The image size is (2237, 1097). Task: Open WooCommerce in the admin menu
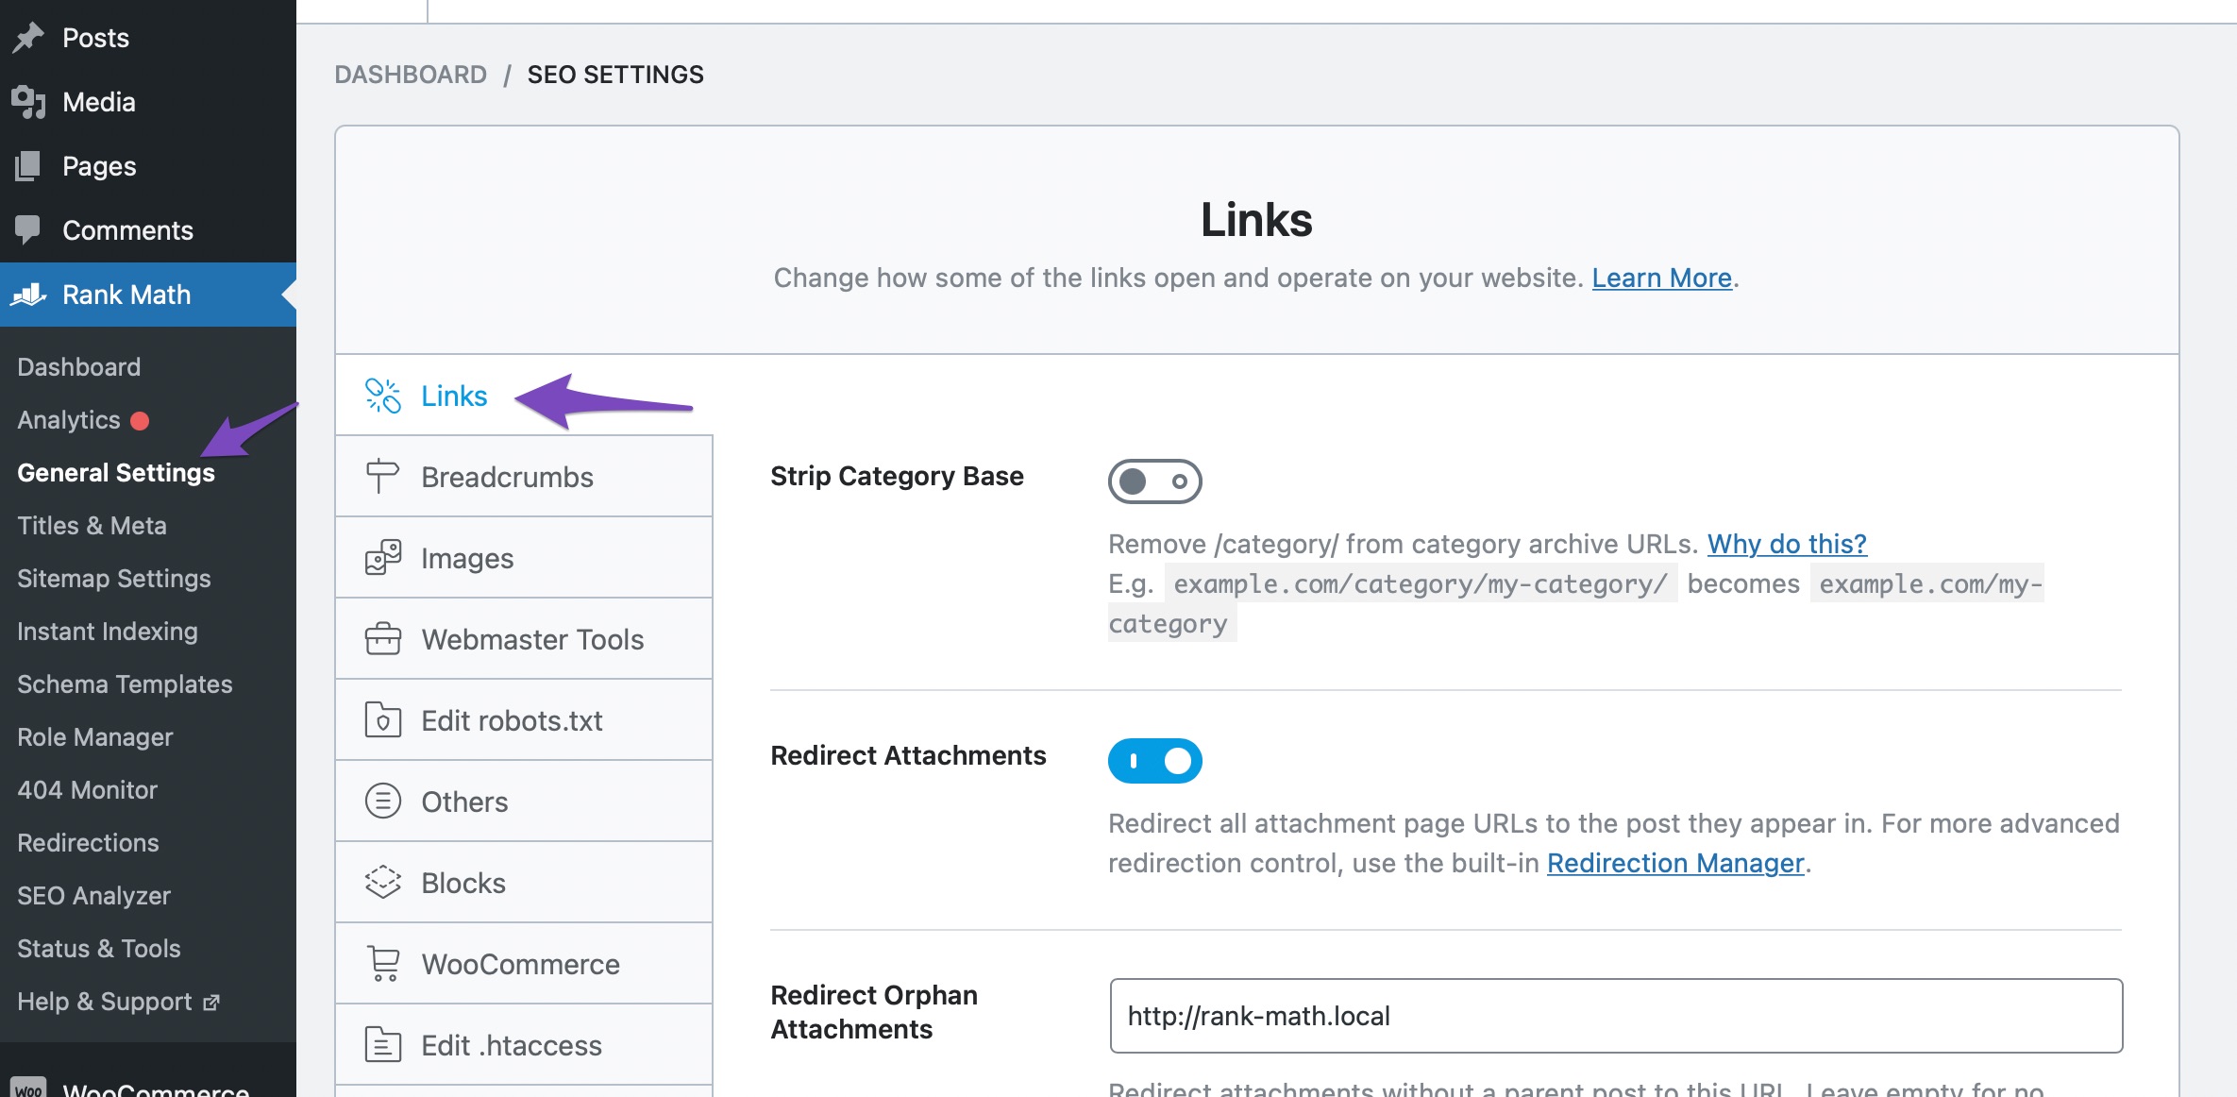(148, 1084)
